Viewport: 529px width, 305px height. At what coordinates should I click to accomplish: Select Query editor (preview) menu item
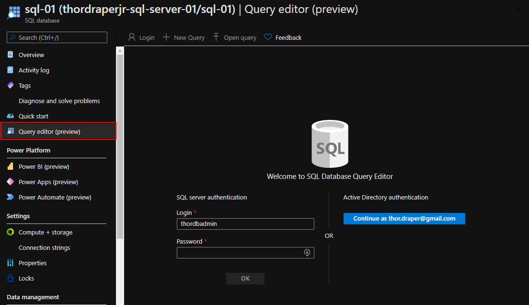tap(58, 131)
